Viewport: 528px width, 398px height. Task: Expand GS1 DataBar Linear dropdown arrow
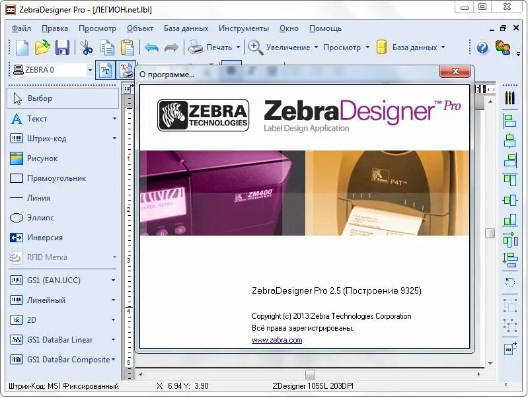tap(114, 340)
